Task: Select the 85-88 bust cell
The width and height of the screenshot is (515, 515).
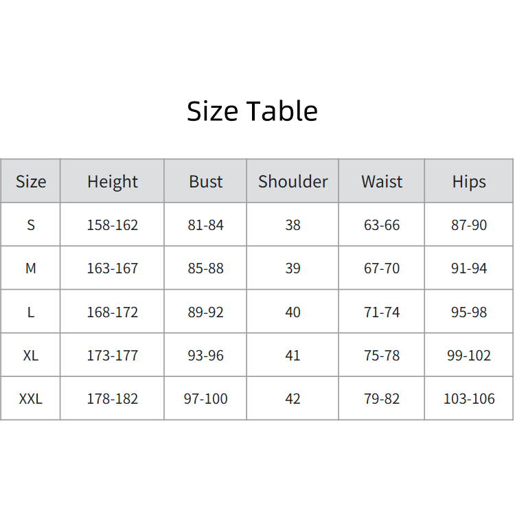Action: (206, 268)
